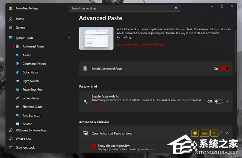Click the General gear icon
The height and width of the screenshot is (158, 242).
(11, 27)
